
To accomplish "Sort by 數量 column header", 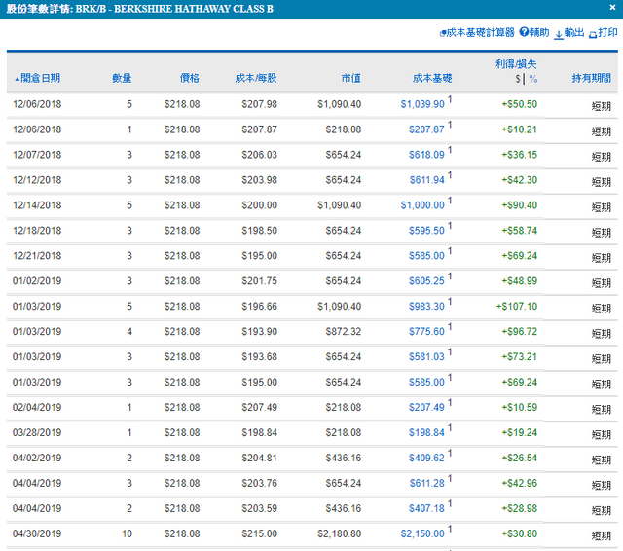I will tap(122, 78).
